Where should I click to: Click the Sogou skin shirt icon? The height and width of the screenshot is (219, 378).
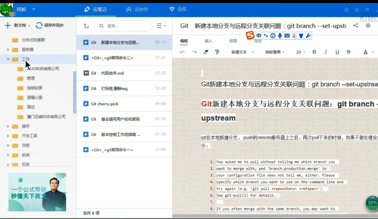tap(301, 36)
